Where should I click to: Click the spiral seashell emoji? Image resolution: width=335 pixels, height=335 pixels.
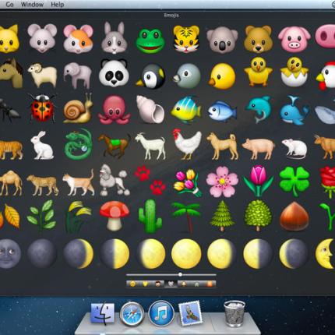tap(150, 109)
